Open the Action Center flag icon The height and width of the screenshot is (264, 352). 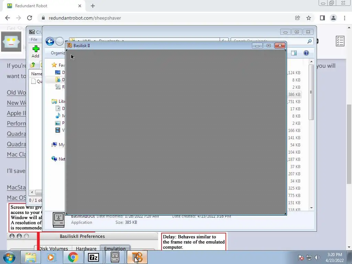click(301, 257)
